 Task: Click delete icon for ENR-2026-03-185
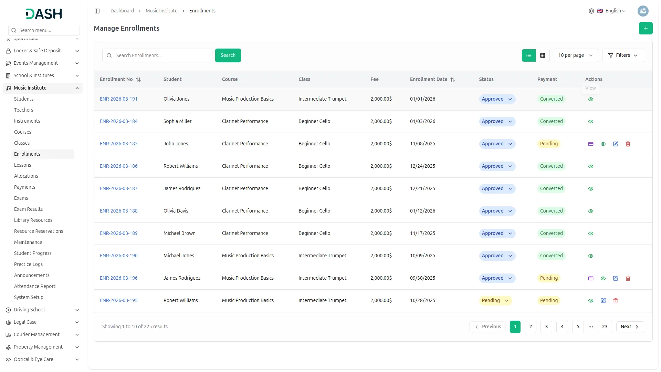pos(628,144)
